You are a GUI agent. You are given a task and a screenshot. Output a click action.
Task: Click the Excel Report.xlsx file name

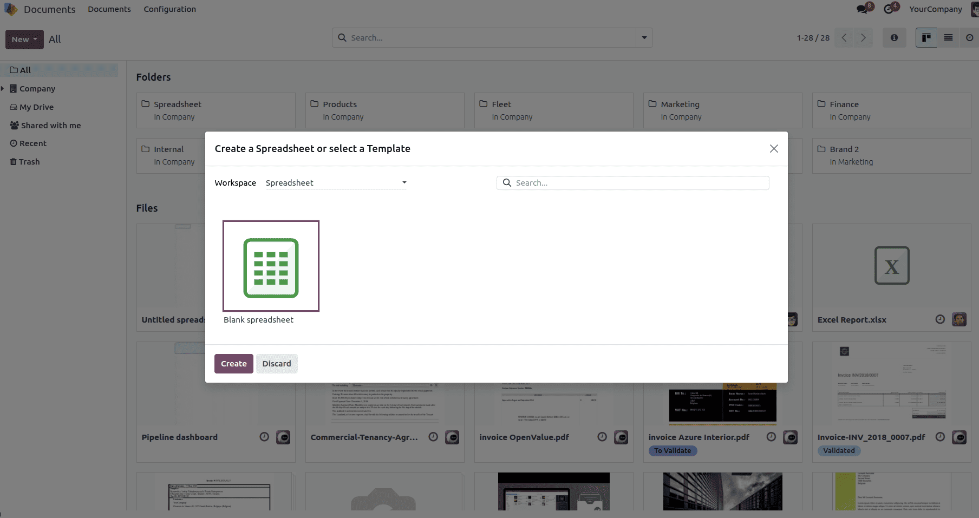click(852, 320)
